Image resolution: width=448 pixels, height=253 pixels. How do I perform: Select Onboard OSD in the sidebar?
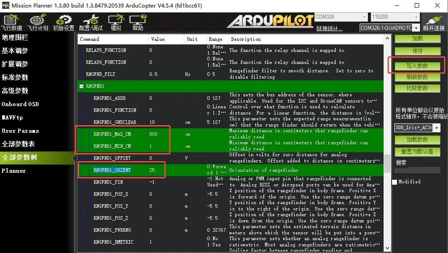coord(20,104)
